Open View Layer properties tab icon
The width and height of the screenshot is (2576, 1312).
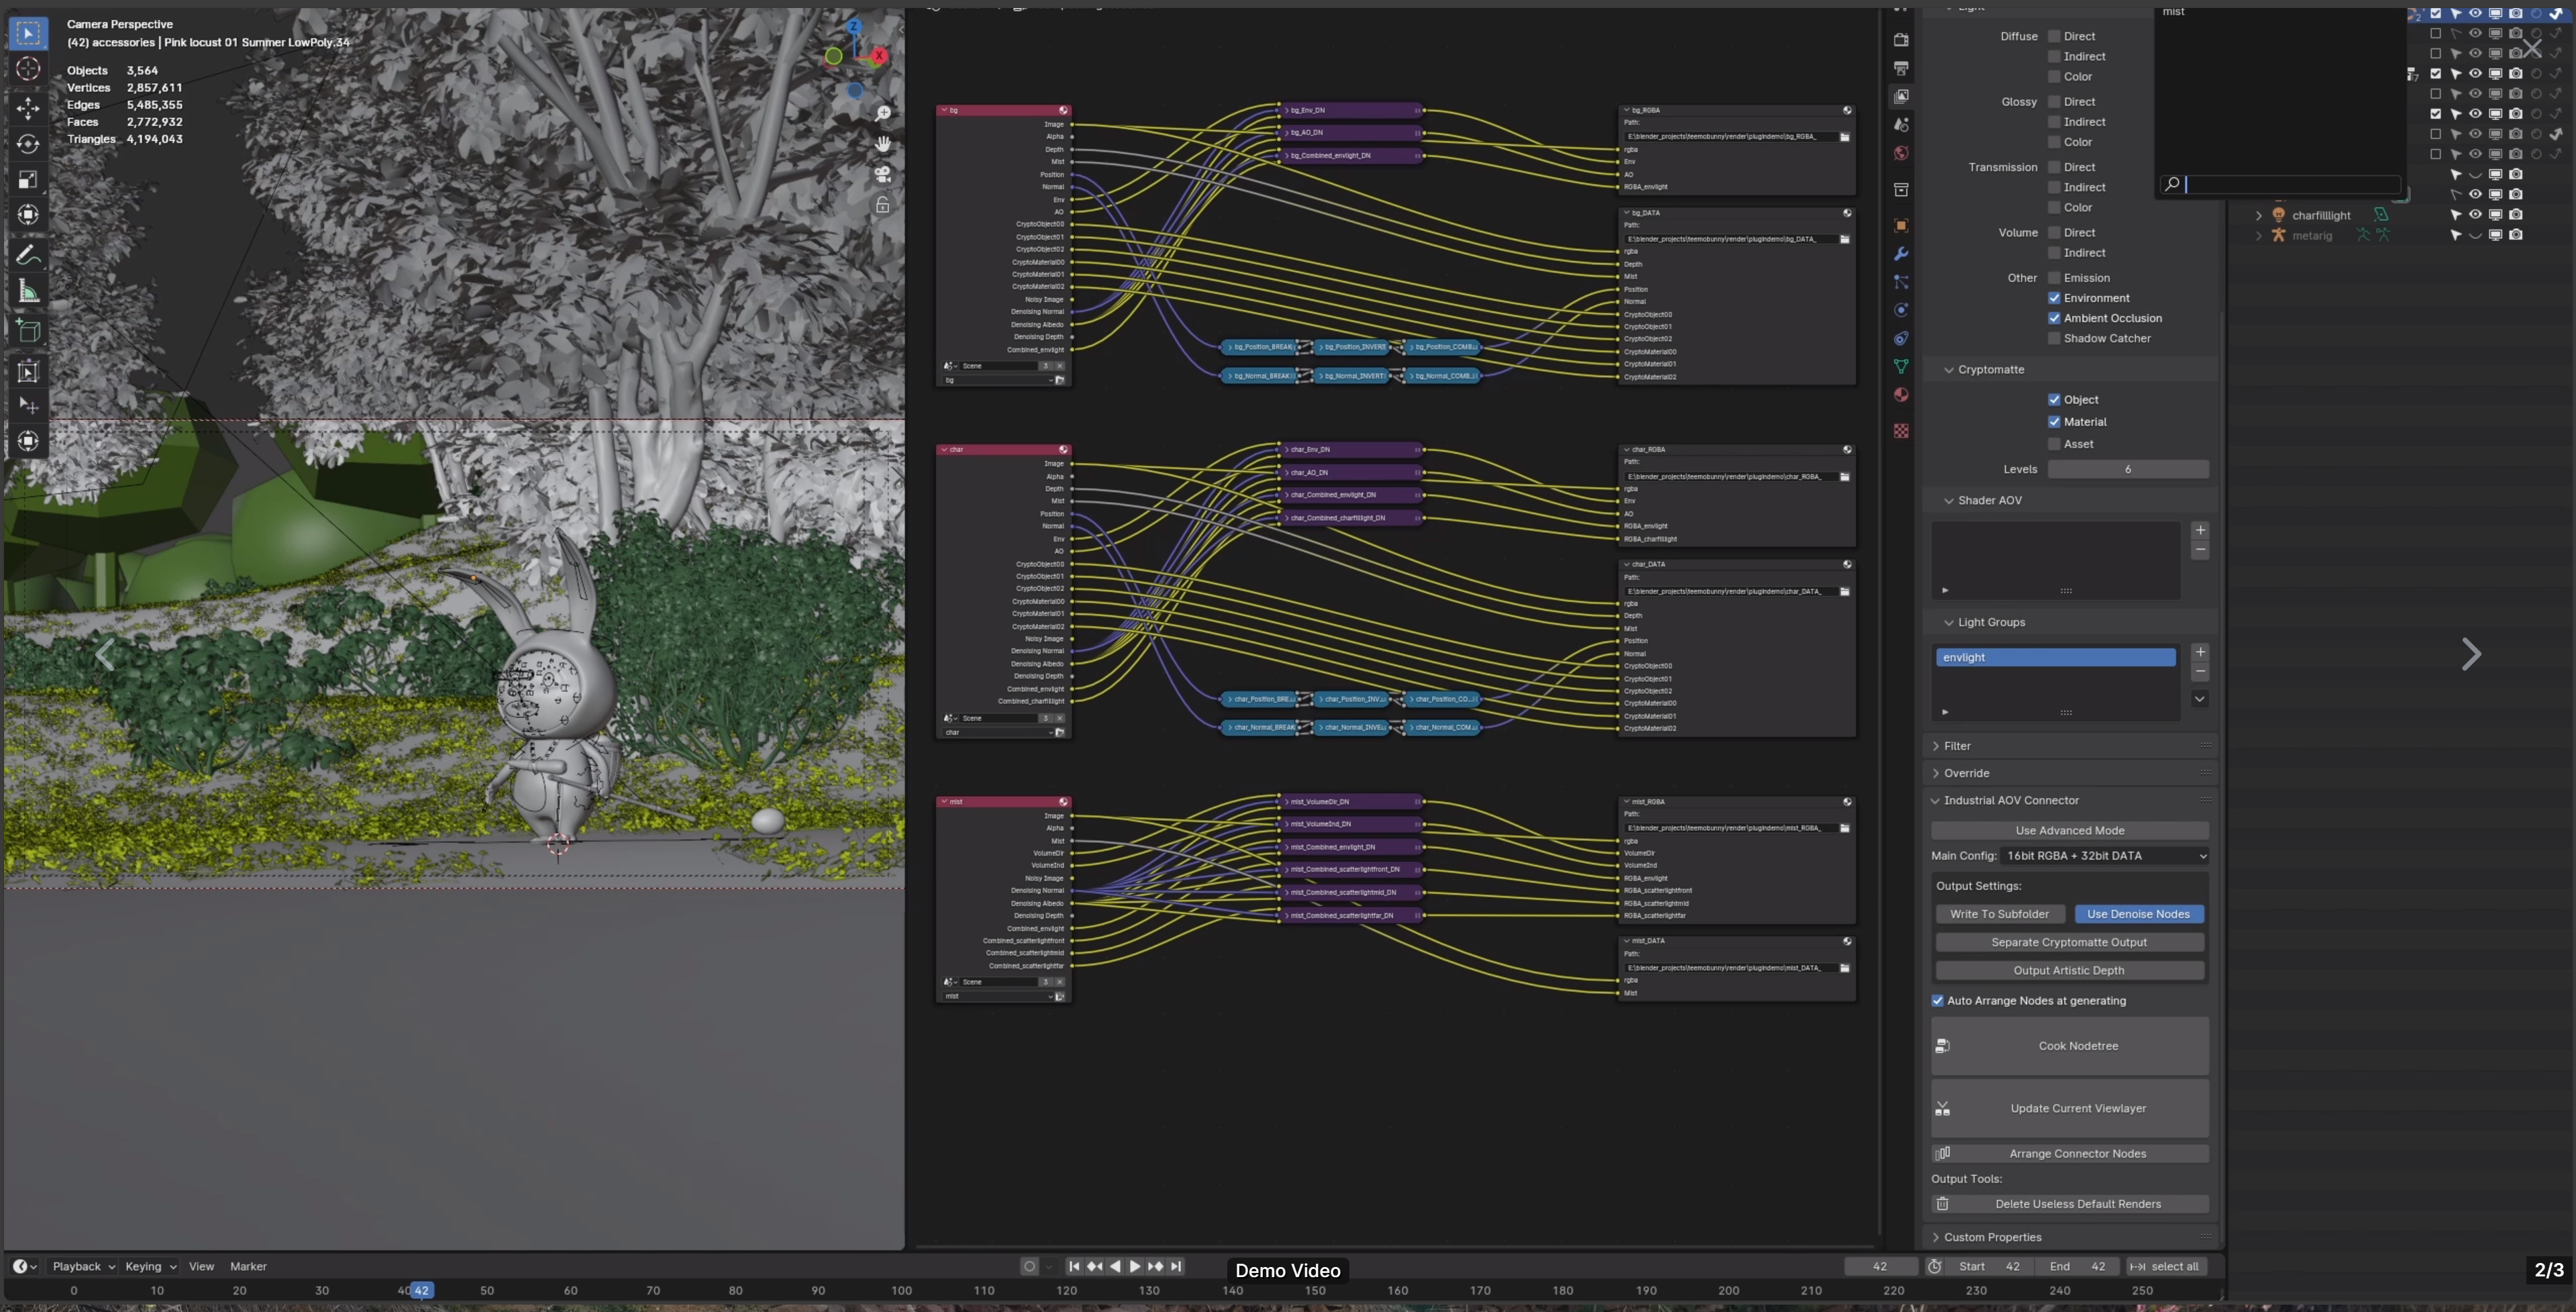click(1901, 96)
